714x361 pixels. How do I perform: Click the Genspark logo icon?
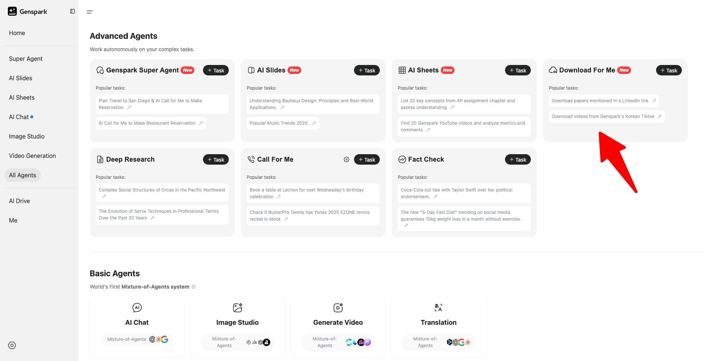12,11
